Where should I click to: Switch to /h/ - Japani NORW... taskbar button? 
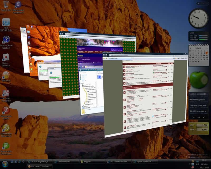pos(118,161)
